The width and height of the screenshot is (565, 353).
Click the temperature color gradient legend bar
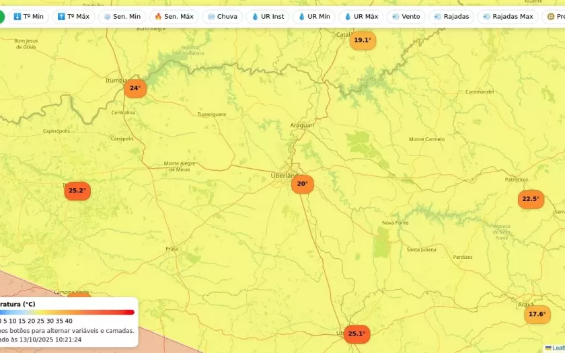[x=67, y=312]
